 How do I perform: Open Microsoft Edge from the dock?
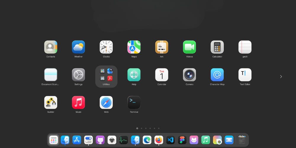click(147, 140)
